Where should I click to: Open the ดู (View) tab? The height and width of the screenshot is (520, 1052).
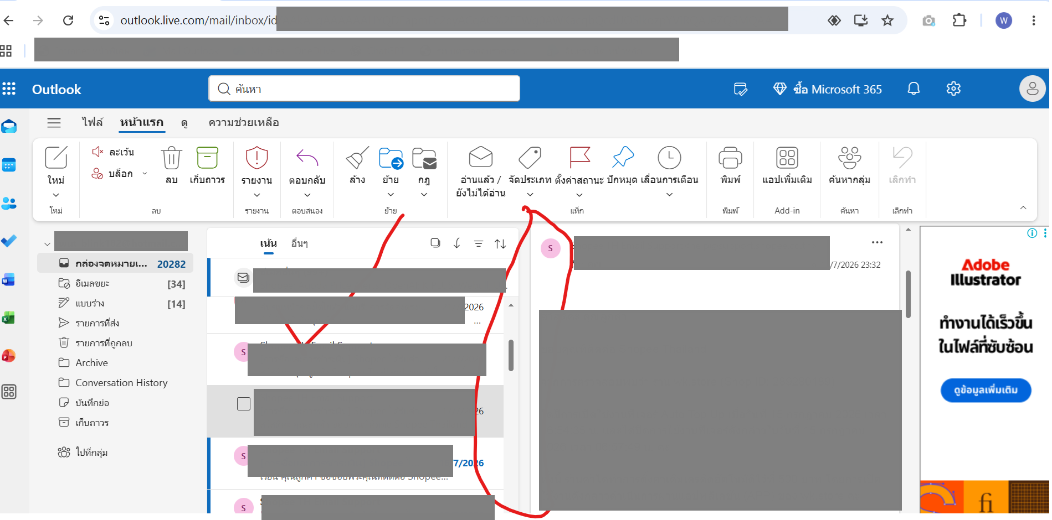tap(184, 123)
